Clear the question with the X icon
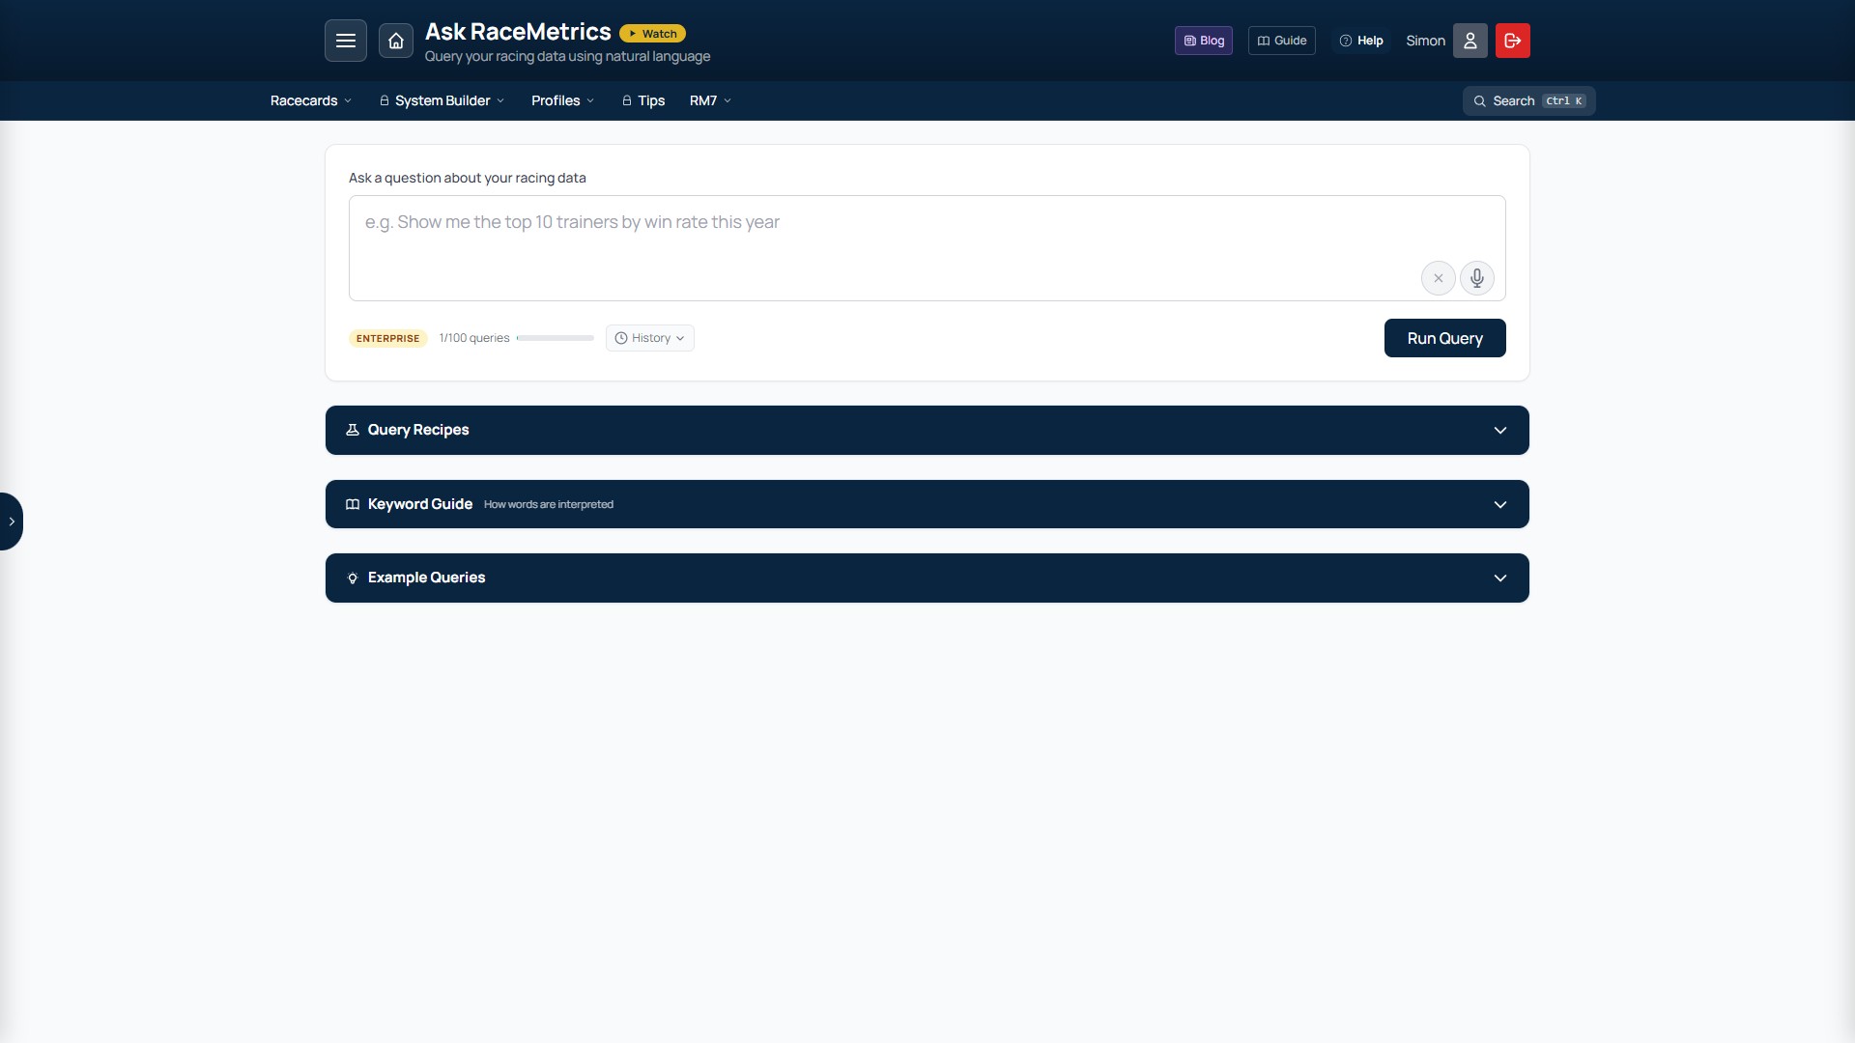This screenshot has width=1855, height=1043. tap(1439, 278)
